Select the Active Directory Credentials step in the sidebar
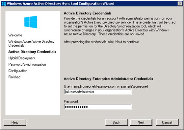This screenshot has width=184, height=130. [x=32, y=52]
